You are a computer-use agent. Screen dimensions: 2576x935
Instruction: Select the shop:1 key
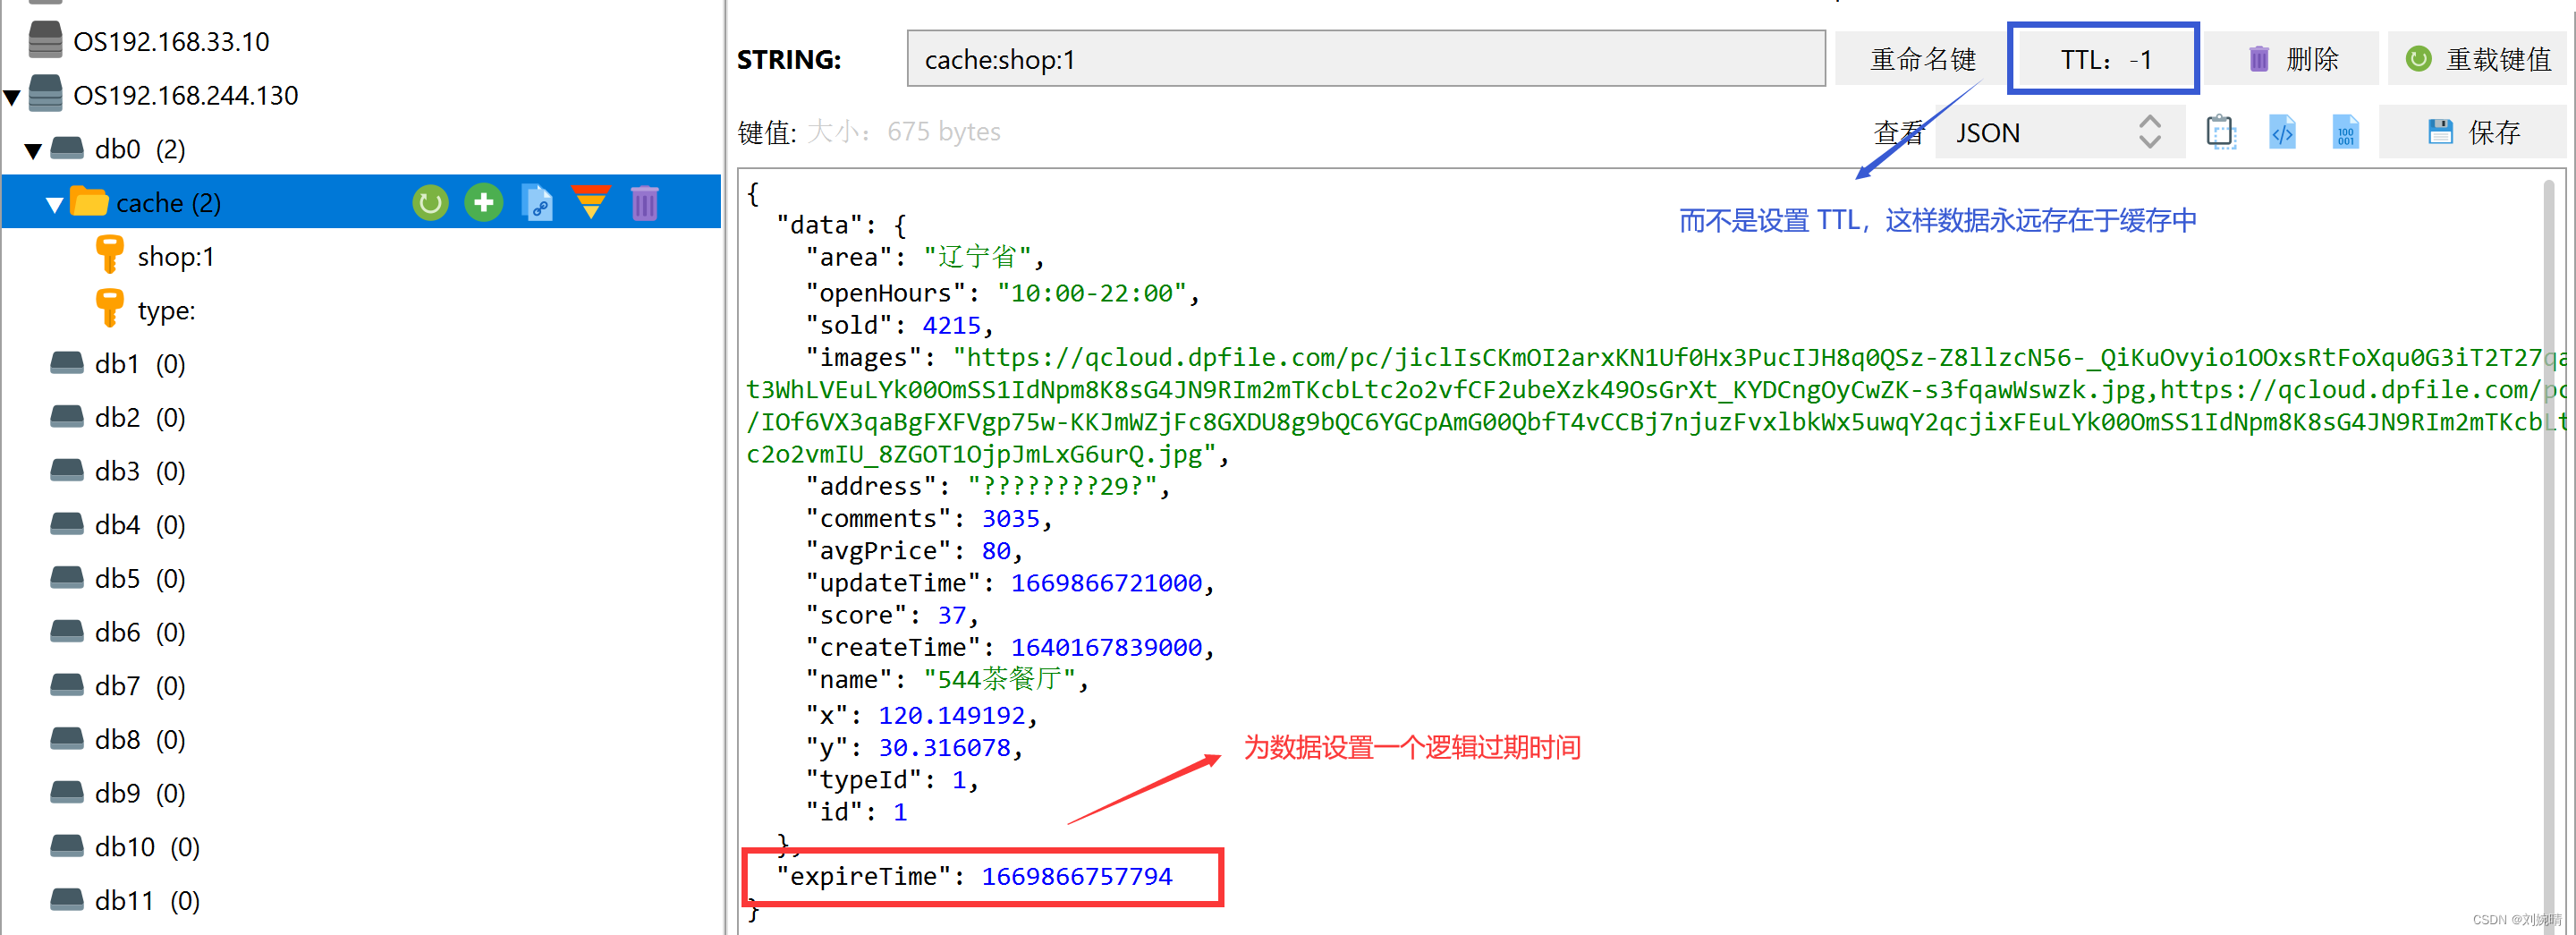tap(176, 256)
